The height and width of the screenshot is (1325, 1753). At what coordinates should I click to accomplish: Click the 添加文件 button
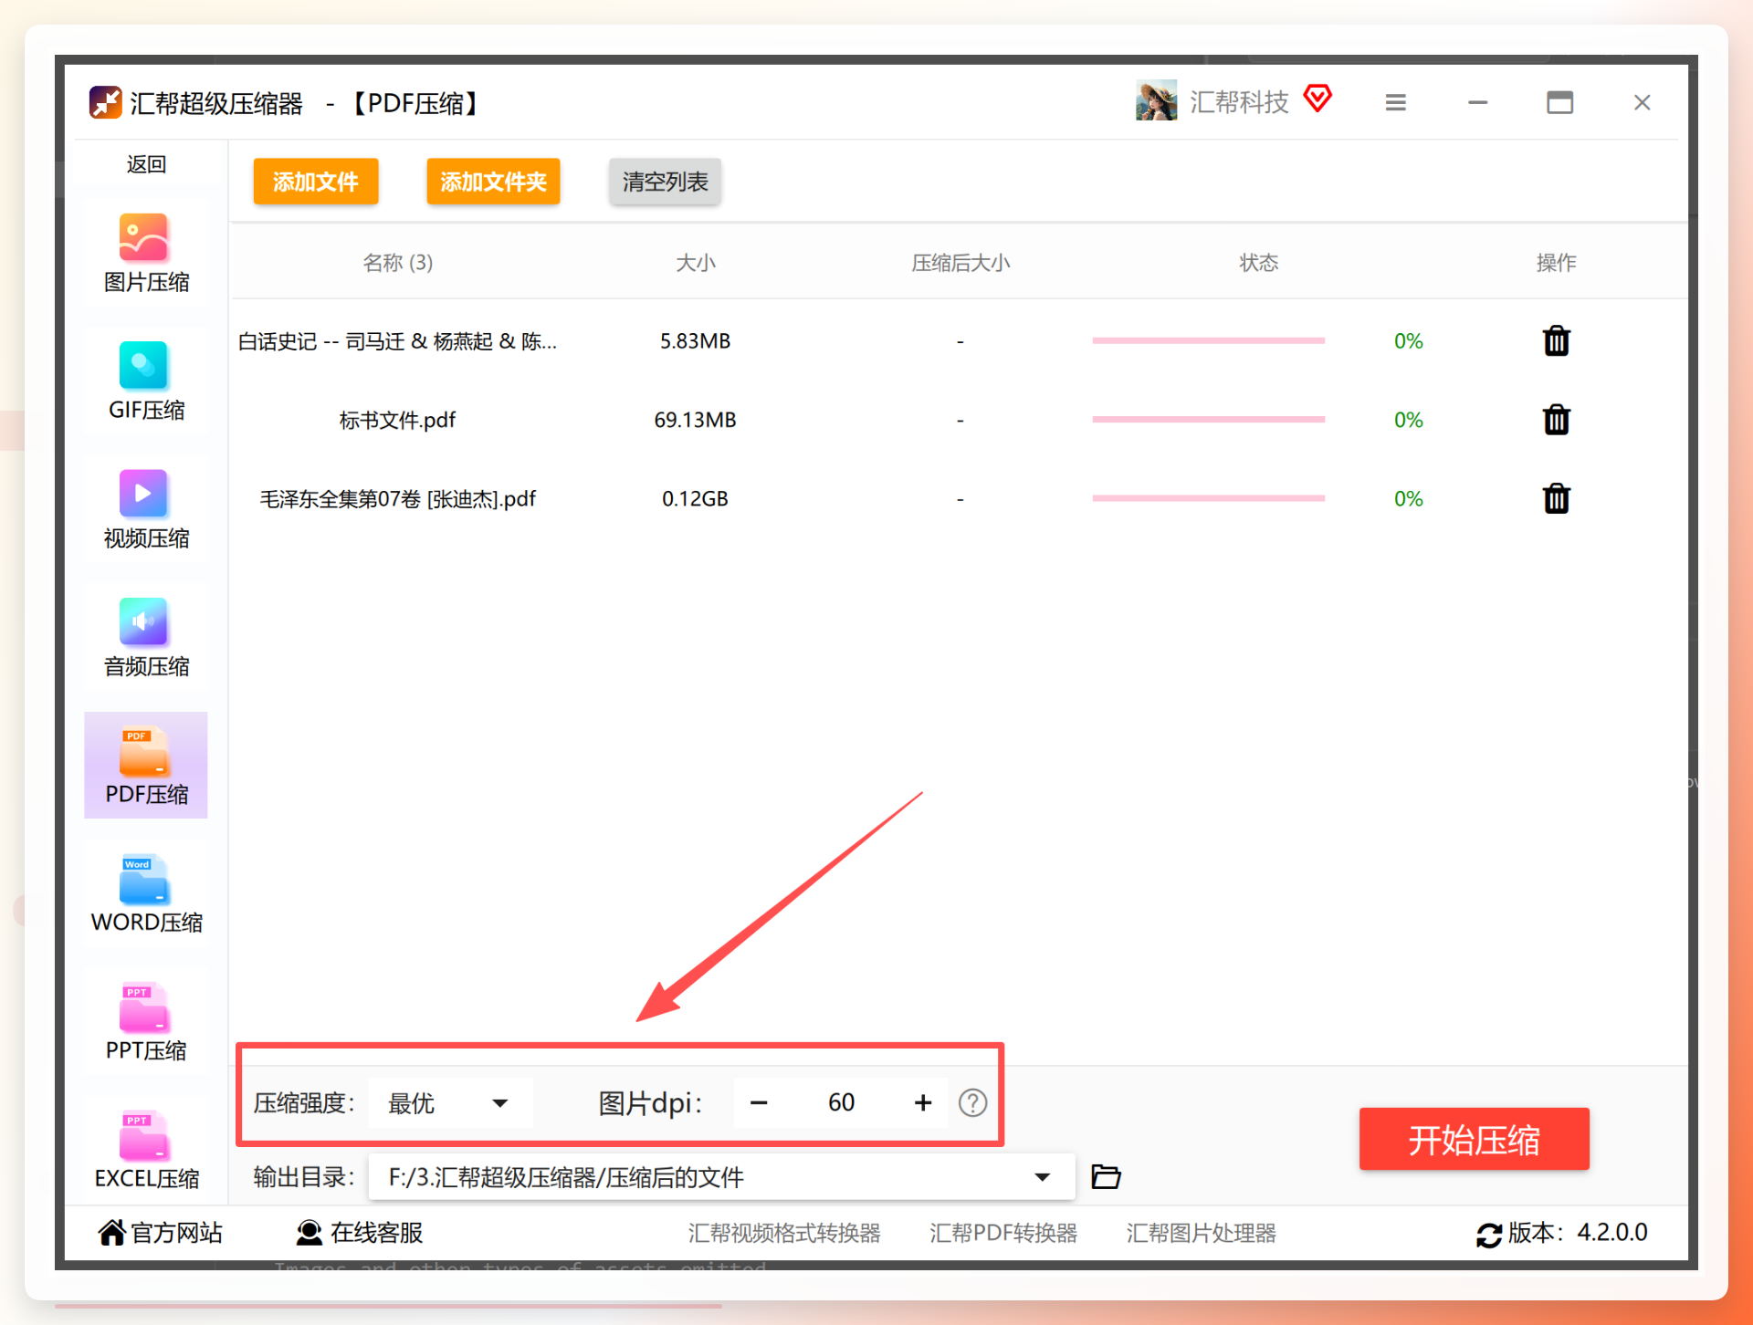click(315, 182)
